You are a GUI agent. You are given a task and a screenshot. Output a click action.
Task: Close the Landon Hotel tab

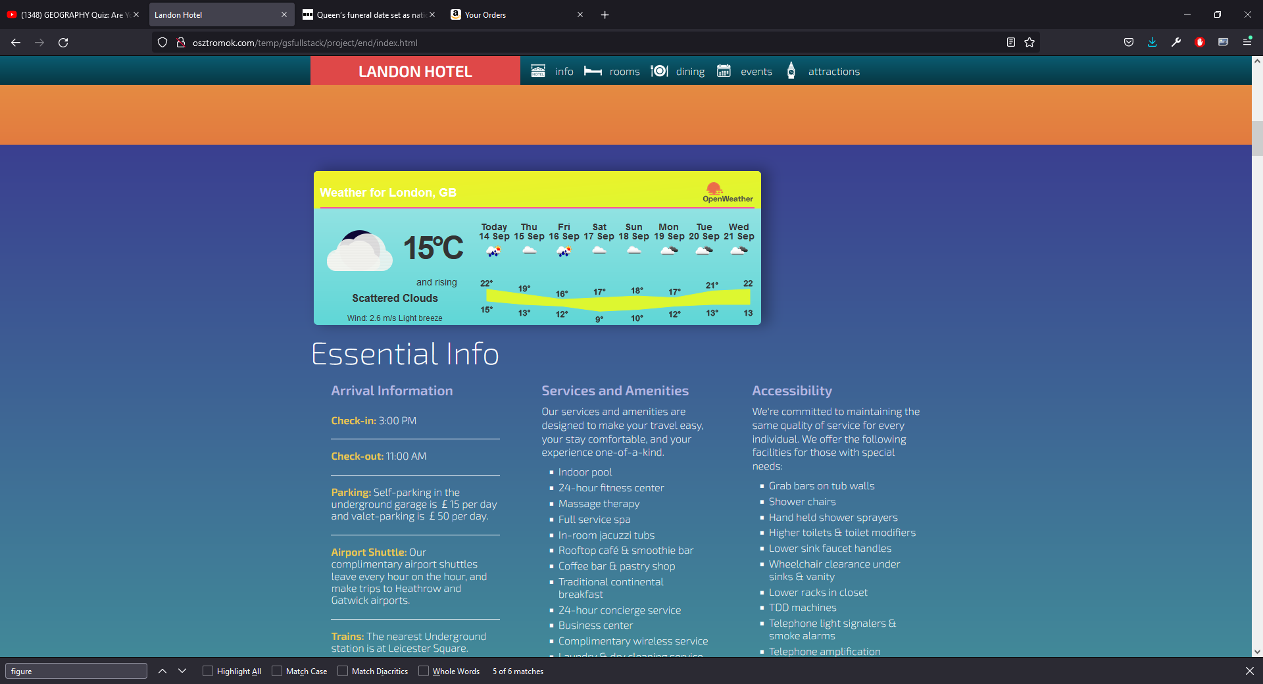click(284, 14)
